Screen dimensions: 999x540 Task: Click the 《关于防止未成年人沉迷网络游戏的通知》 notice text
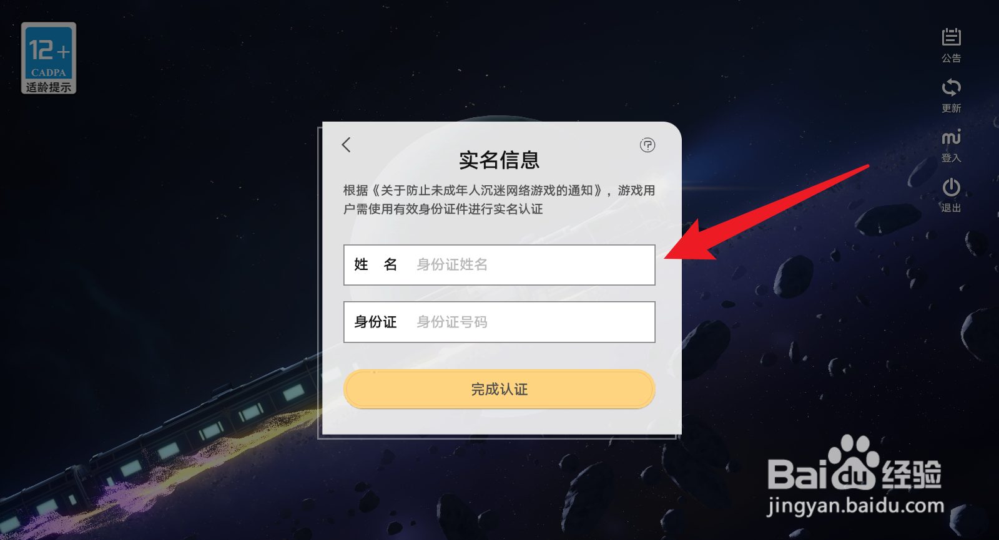pyautogui.click(x=488, y=190)
